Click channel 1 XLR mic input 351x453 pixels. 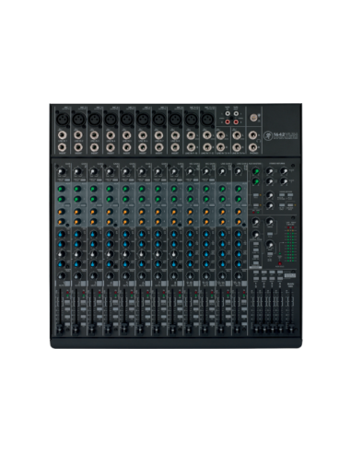(62, 119)
